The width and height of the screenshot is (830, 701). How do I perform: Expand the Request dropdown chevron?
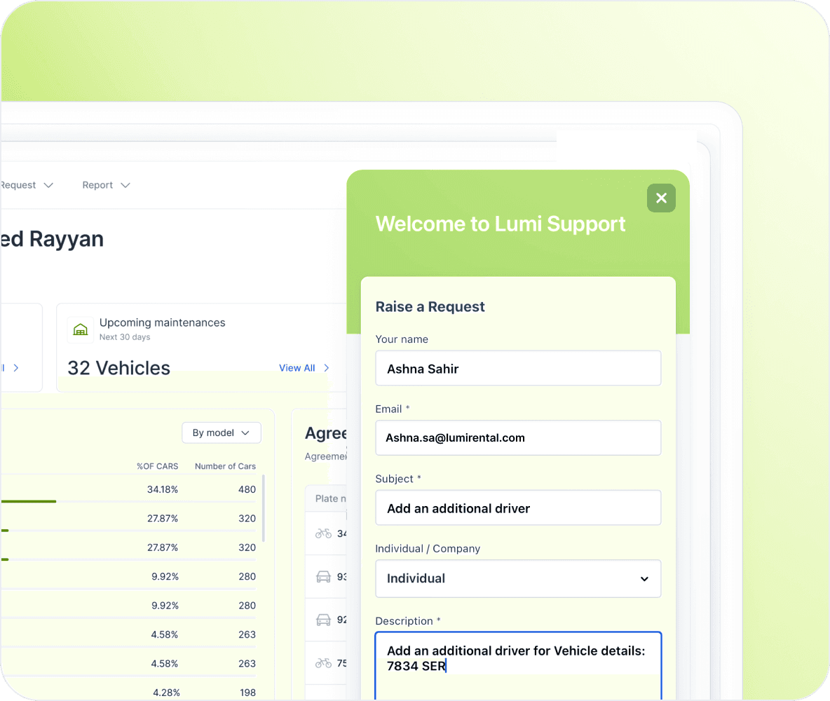48,185
